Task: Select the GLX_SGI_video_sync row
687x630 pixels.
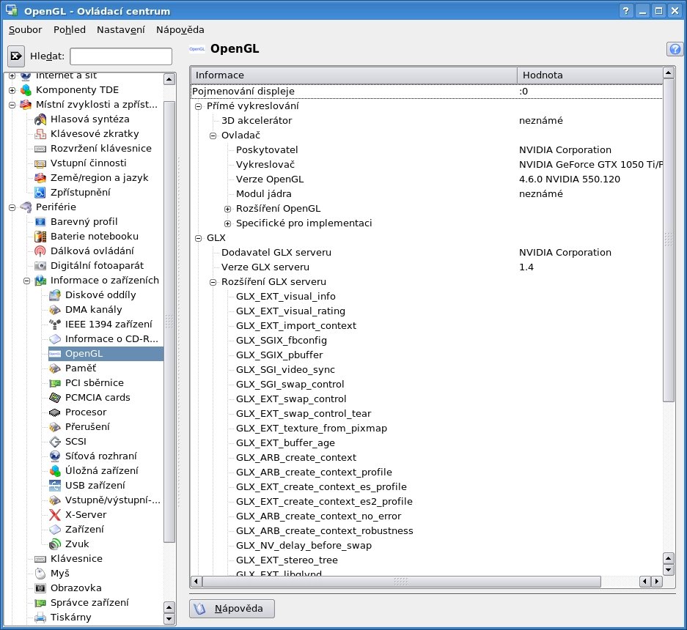Action: tap(427, 370)
